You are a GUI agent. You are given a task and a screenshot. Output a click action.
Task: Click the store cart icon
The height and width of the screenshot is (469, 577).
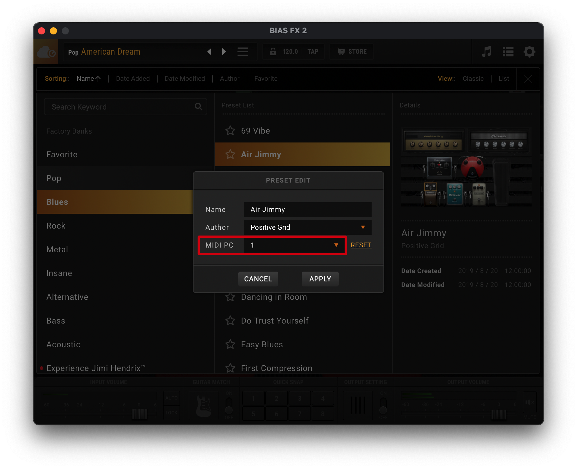click(341, 52)
